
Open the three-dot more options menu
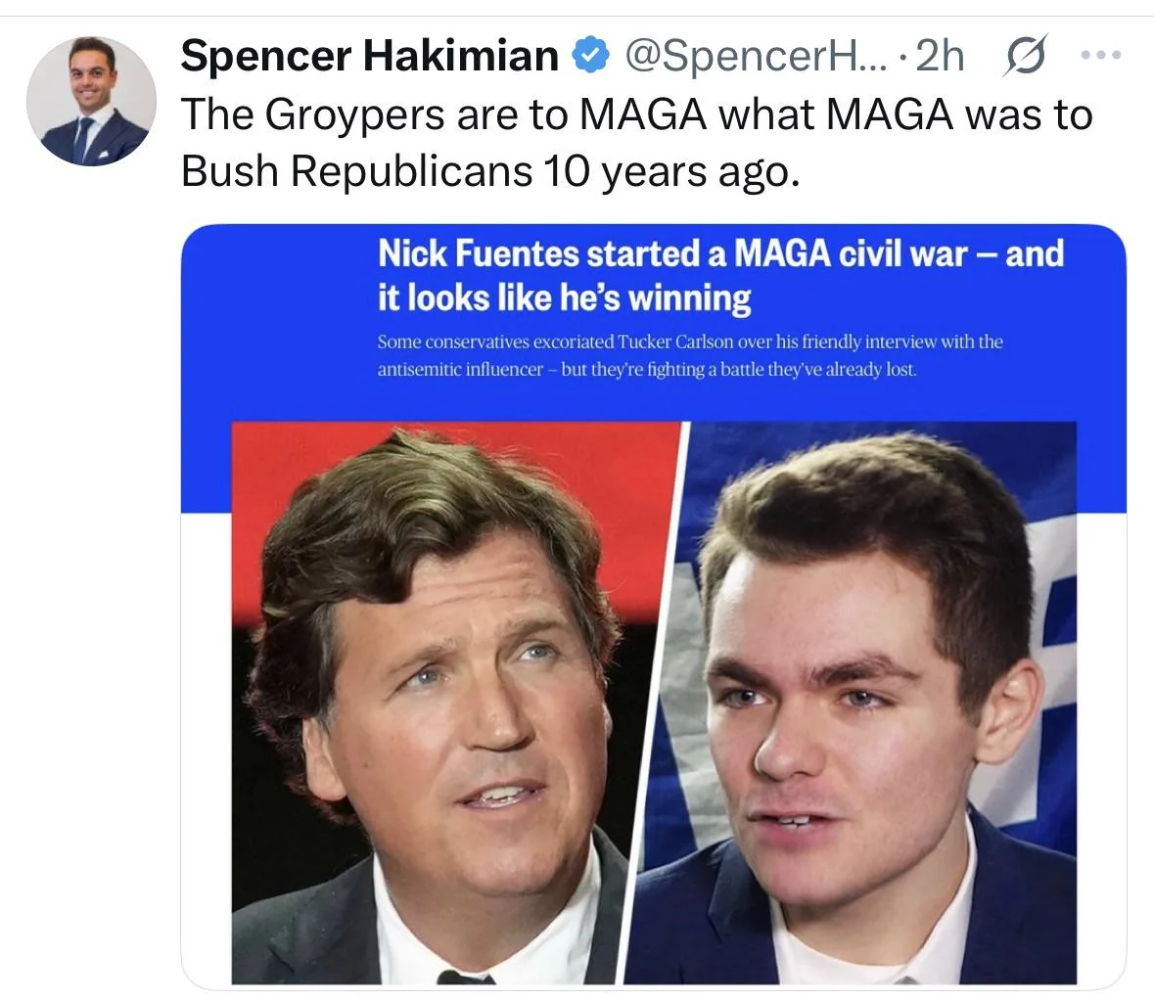pyautogui.click(x=1099, y=56)
